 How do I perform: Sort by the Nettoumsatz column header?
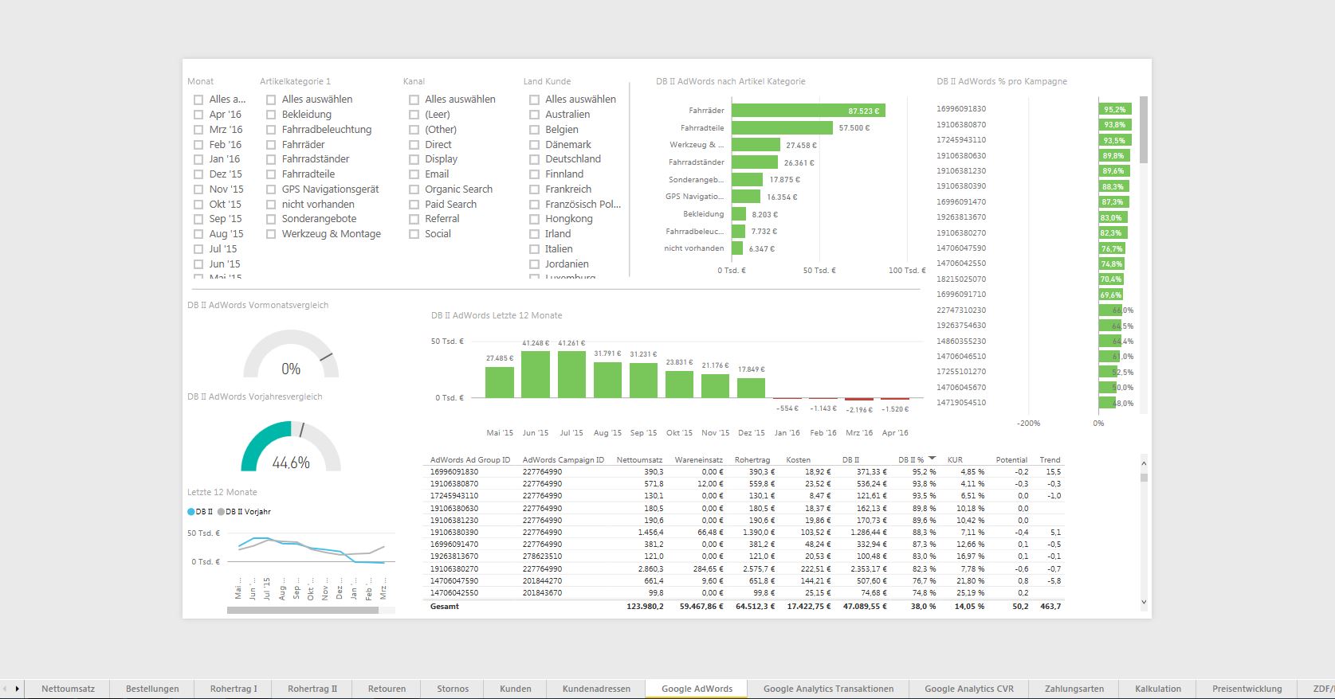pyautogui.click(x=639, y=459)
